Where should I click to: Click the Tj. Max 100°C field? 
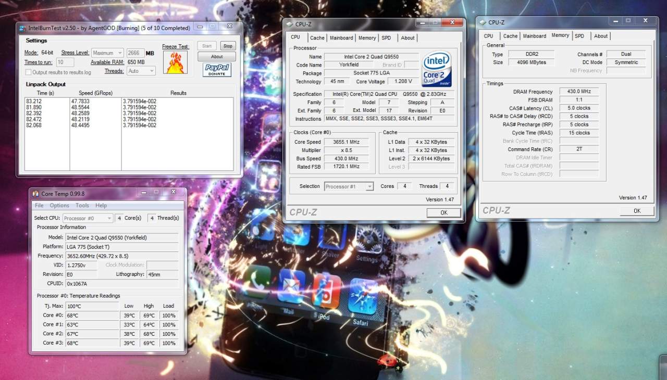click(x=92, y=306)
